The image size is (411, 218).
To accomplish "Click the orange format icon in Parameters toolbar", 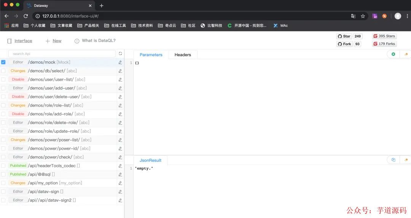I will pyautogui.click(x=406, y=54).
